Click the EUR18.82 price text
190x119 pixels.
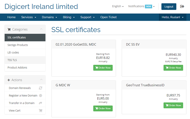(x=103, y=58)
